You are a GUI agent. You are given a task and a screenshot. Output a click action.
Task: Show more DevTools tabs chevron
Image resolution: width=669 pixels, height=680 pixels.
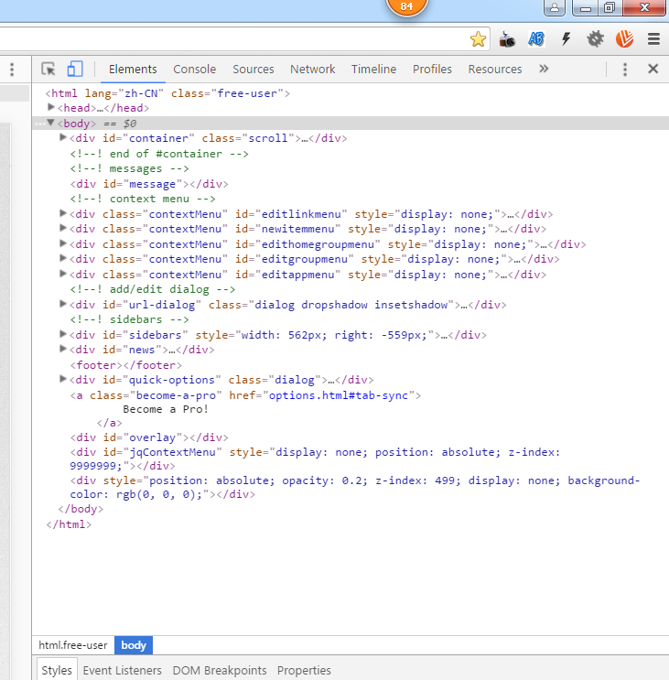pos(544,69)
